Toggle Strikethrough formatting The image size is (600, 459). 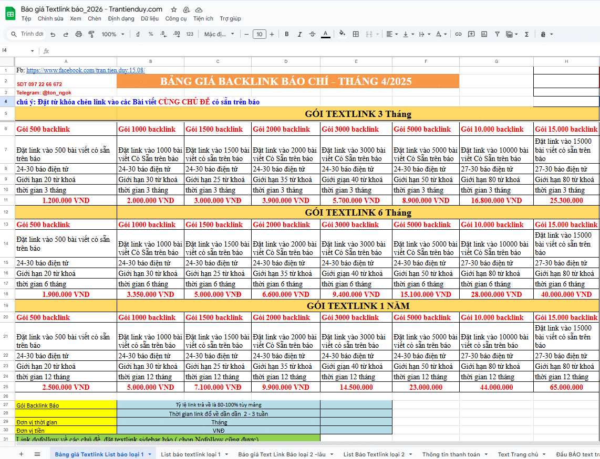tap(313, 34)
